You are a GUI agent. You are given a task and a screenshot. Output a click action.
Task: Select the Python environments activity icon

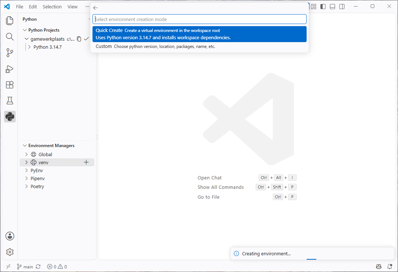[9, 117]
